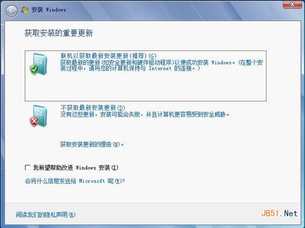
Task: Click the description 没有这些更新，安装可能会失败
Action: [x=100, y=115]
